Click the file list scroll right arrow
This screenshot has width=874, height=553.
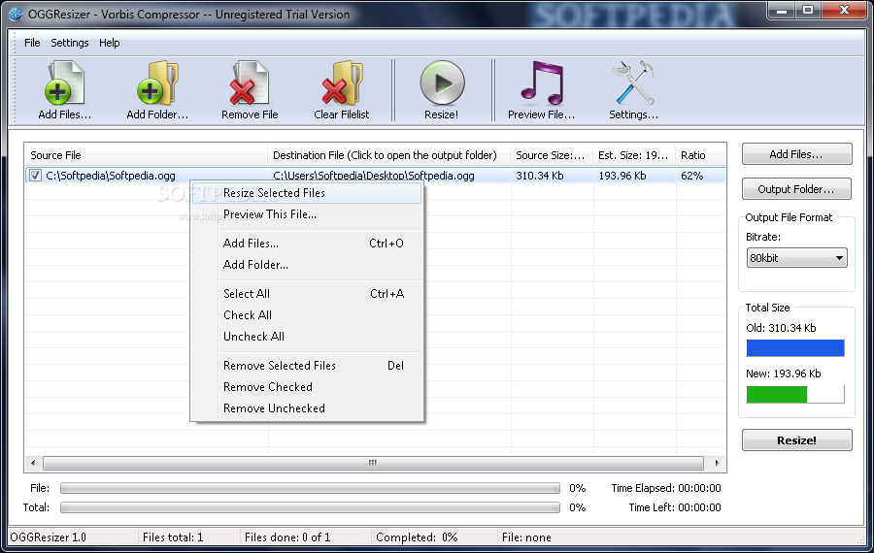717,463
